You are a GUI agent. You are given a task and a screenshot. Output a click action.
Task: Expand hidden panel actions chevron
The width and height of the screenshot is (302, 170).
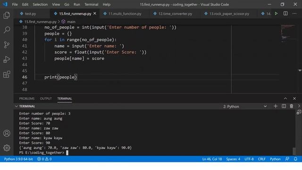coord(299,106)
